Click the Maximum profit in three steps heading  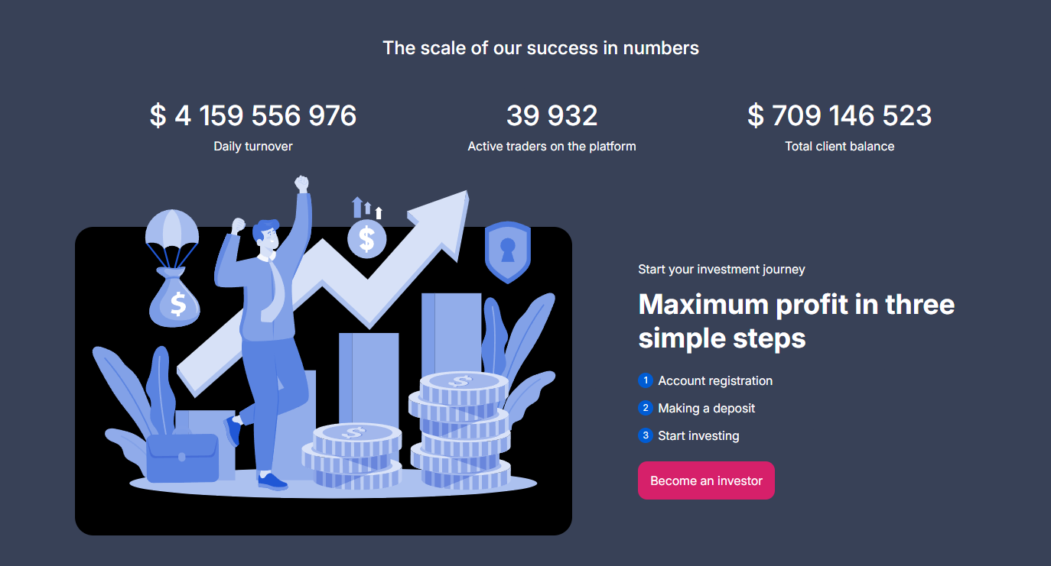click(796, 321)
